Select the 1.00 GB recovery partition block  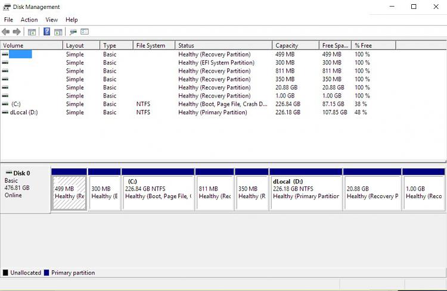coord(424,193)
